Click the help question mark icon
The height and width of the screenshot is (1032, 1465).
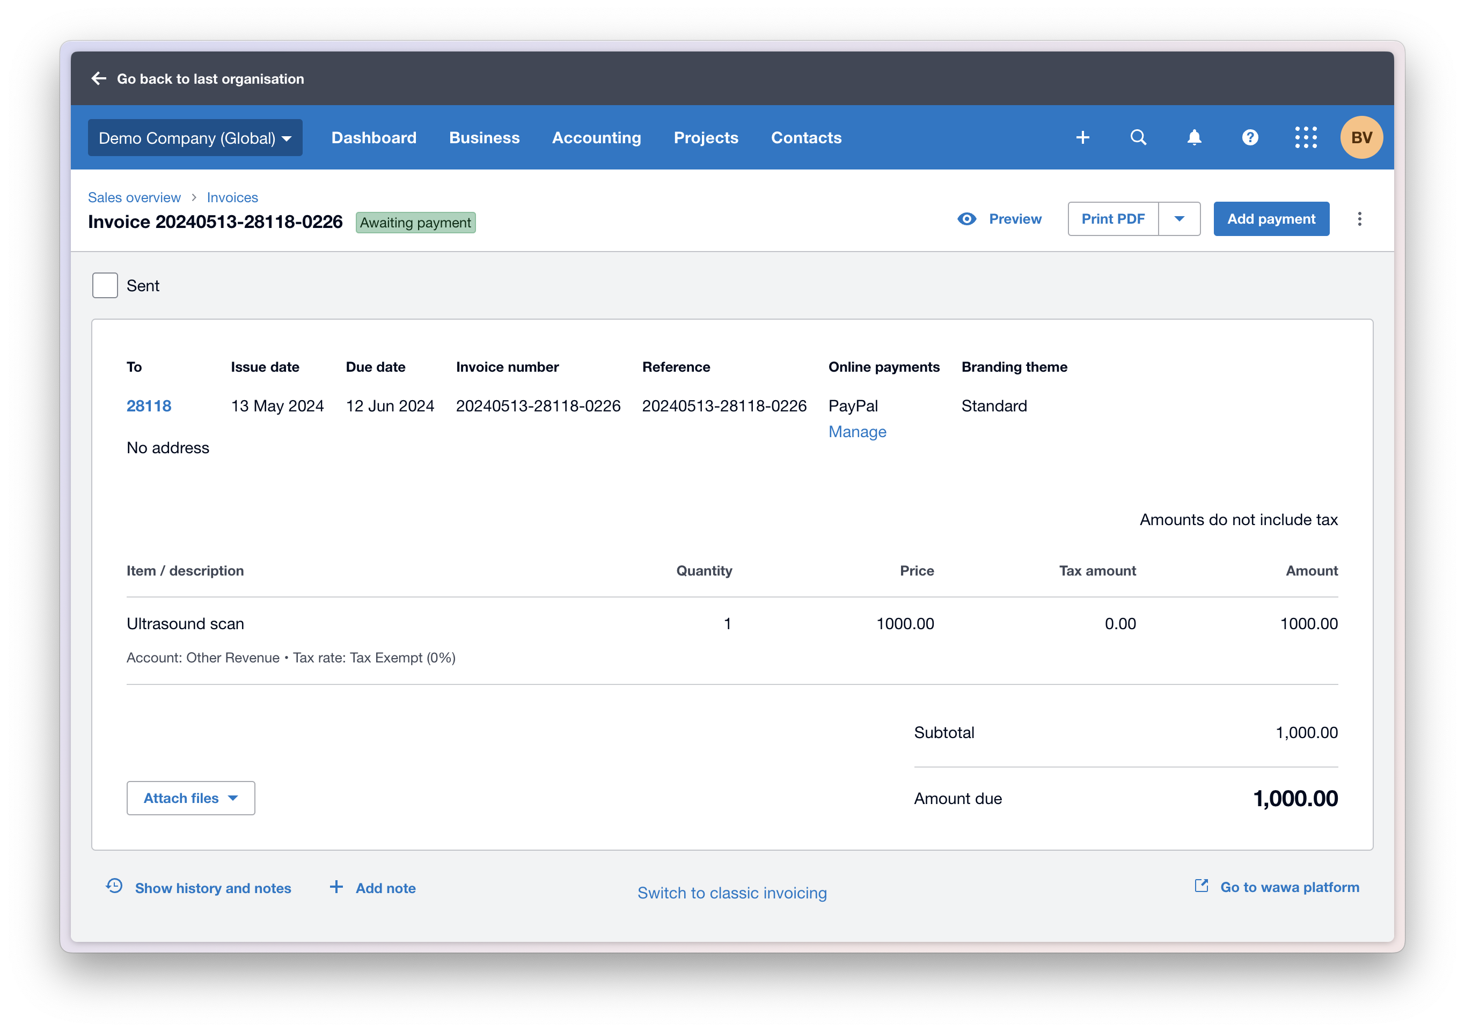pyautogui.click(x=1249, y=137)
